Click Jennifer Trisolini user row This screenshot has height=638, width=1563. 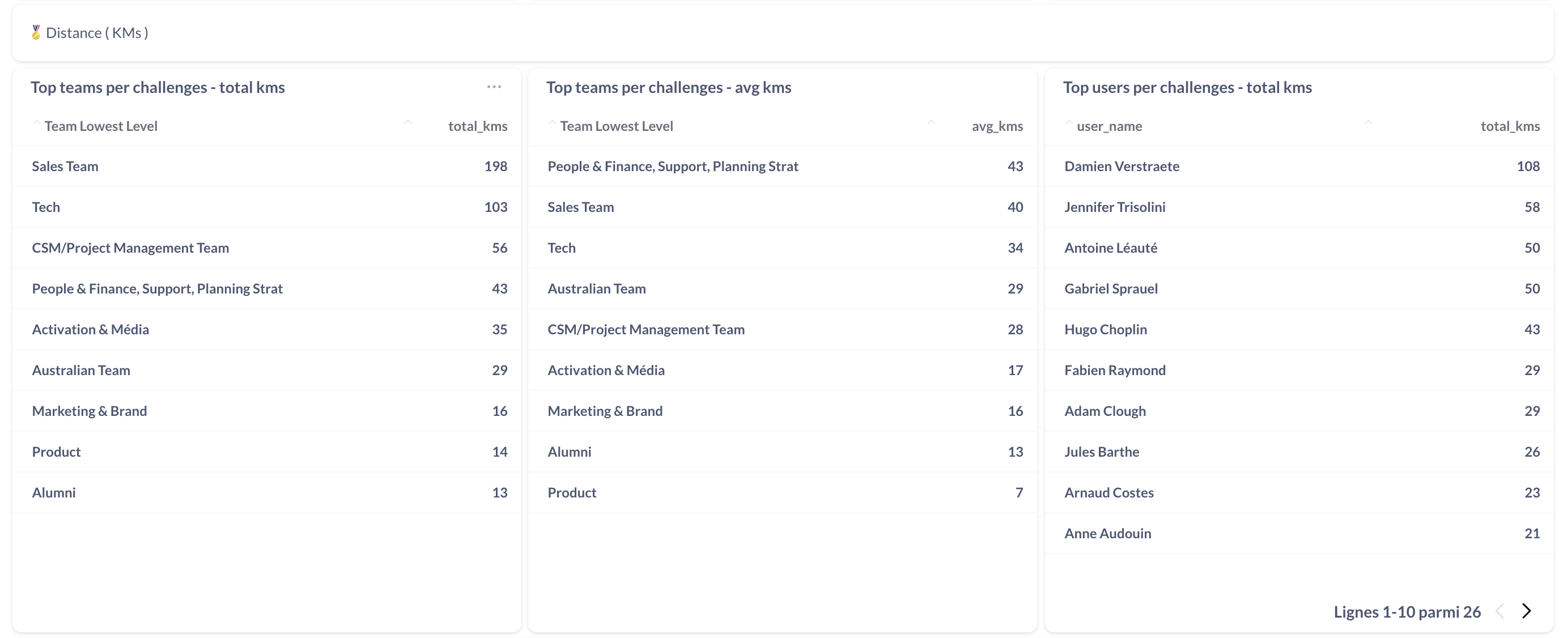point(1115,207)
